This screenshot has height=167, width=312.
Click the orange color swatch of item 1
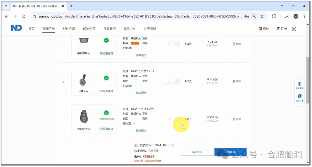pos(135,43)
